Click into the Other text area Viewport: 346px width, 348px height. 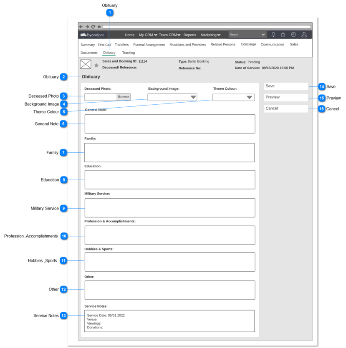170,290
